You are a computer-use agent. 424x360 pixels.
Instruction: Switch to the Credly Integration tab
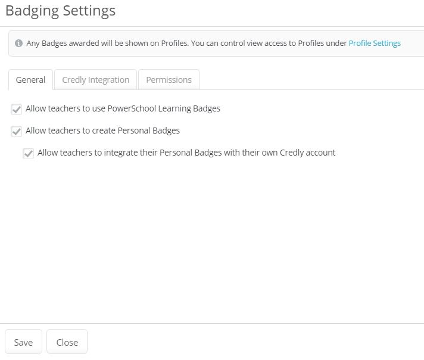coord(96,80)
